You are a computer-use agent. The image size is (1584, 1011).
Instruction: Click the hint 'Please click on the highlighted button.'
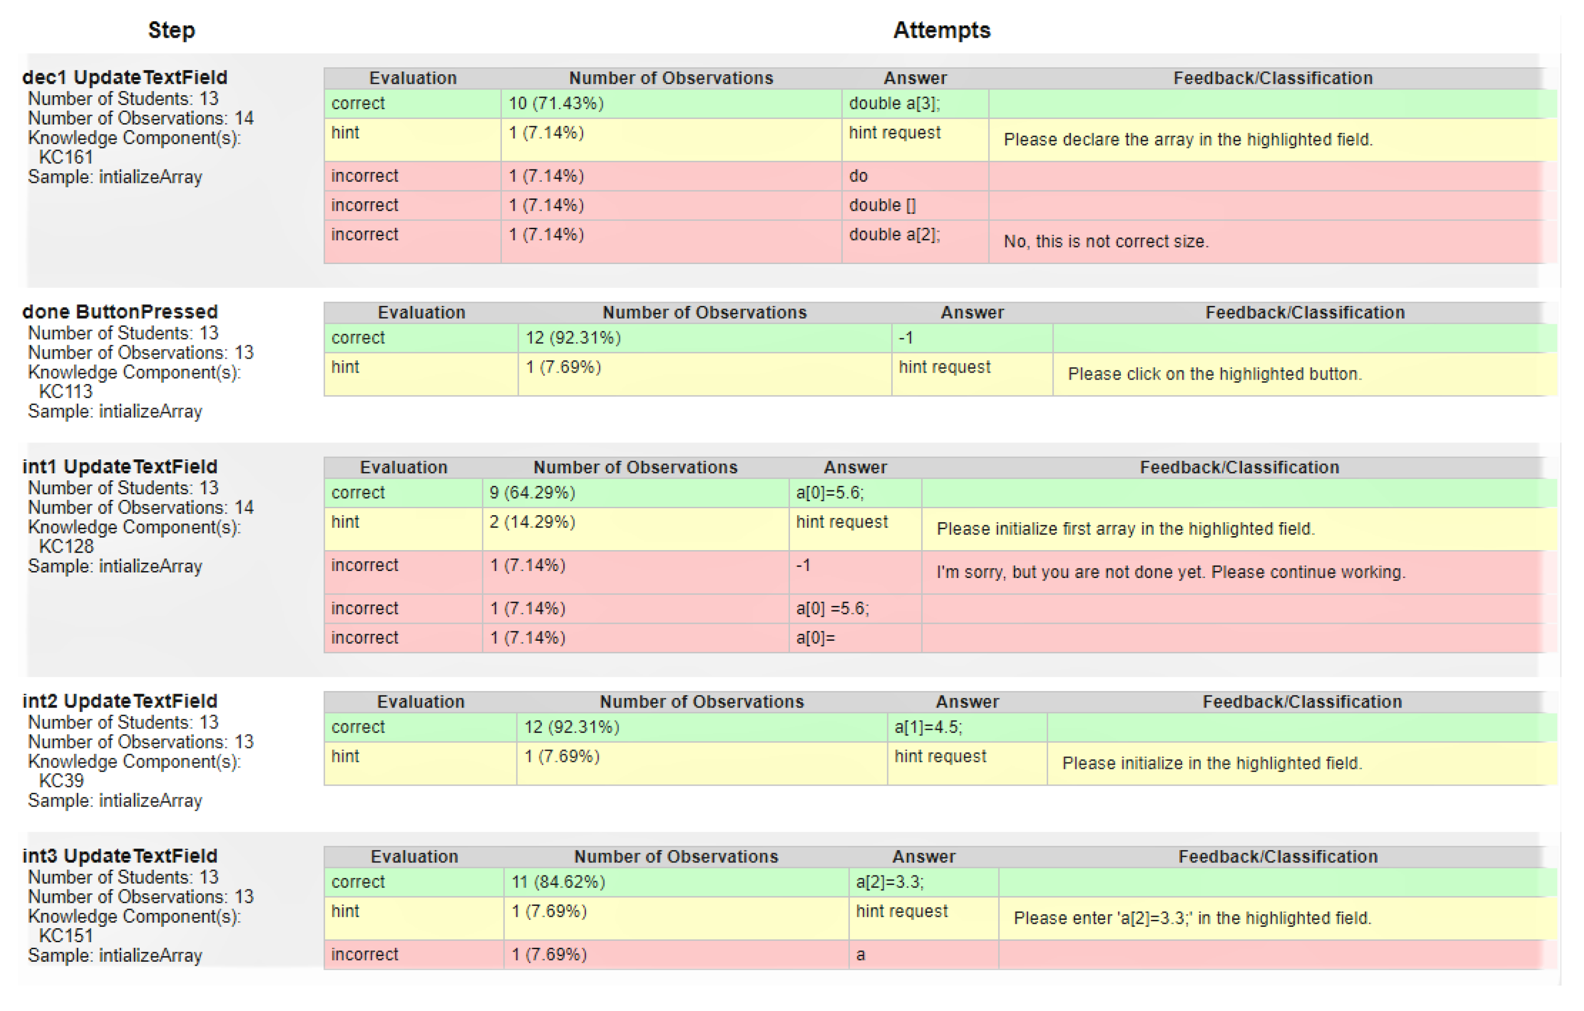pos(1214,374)
